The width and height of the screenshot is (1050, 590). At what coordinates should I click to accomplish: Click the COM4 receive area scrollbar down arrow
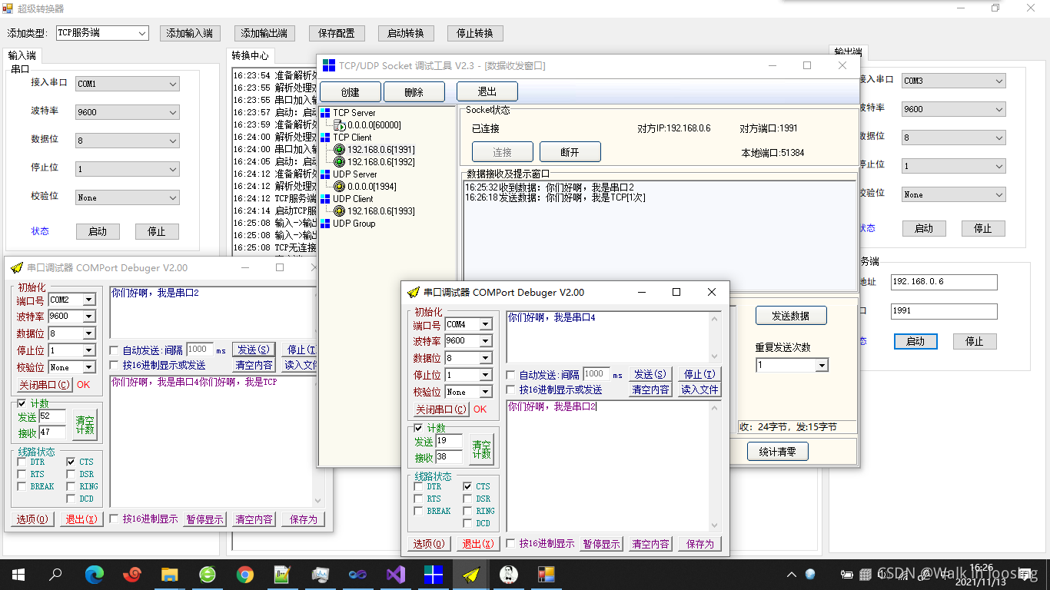point(716,525)
